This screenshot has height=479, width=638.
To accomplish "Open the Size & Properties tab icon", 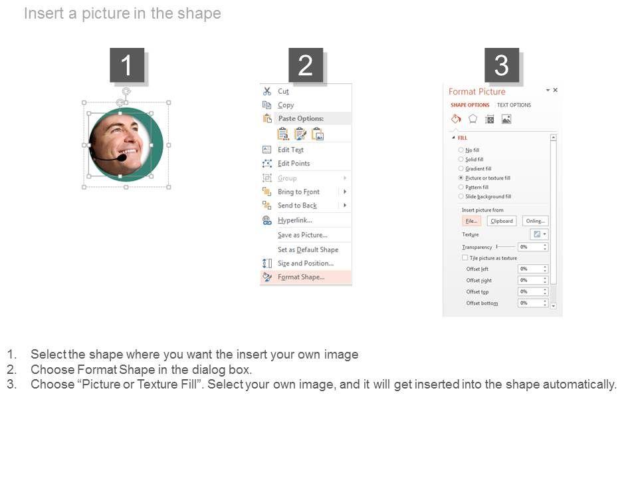I will pos(490,119).
